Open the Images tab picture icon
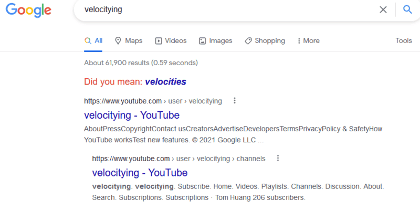420x210 pixels. [203, 41]
